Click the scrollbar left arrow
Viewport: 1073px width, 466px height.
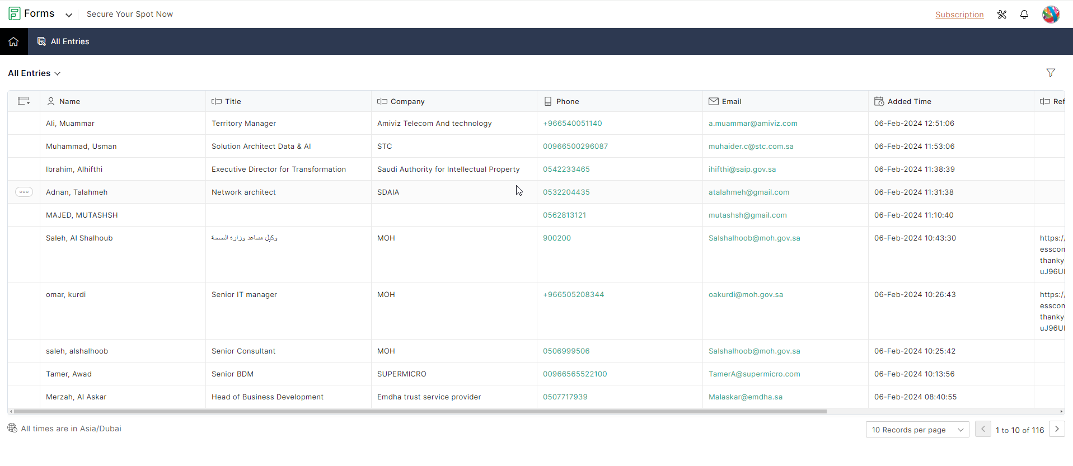(x=11, y=411)
